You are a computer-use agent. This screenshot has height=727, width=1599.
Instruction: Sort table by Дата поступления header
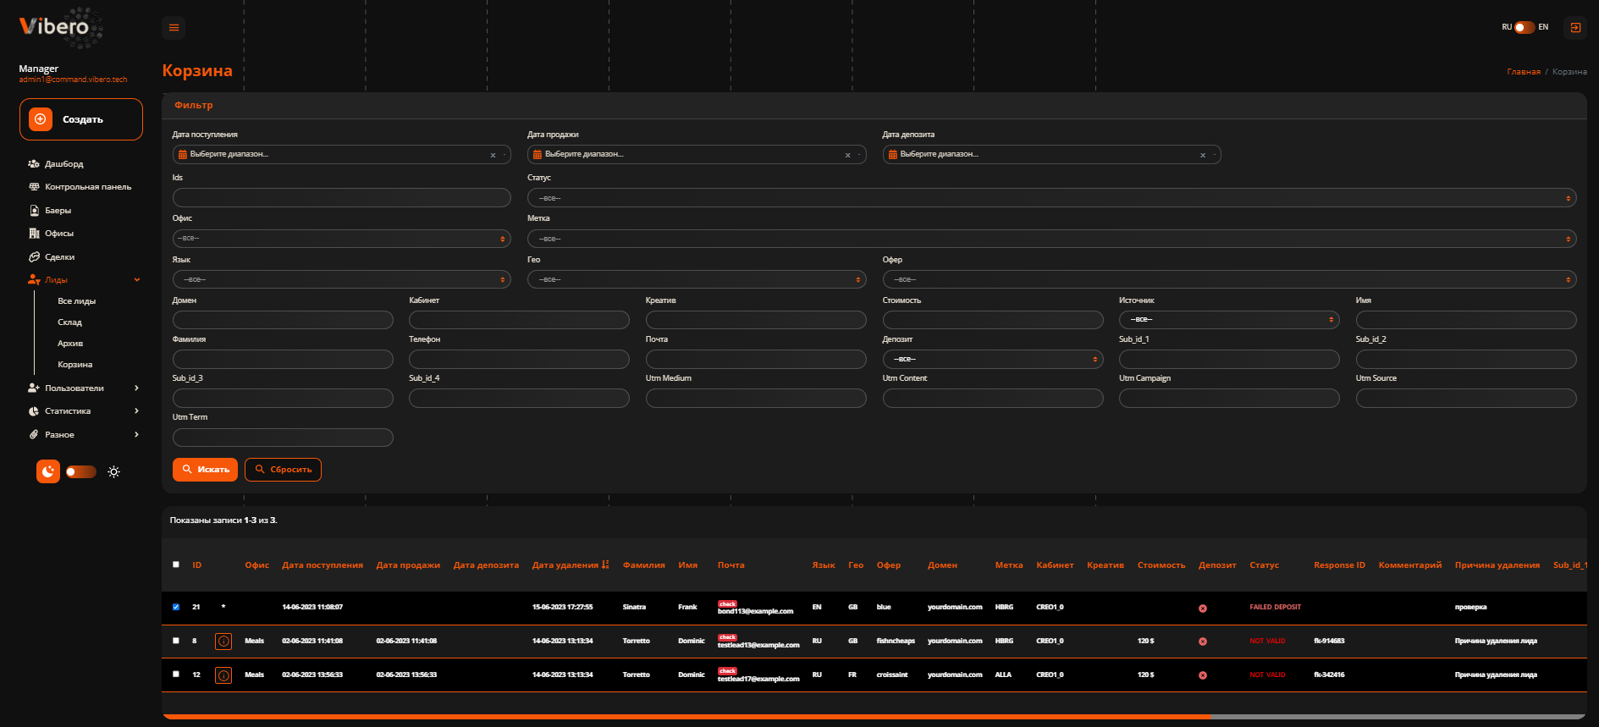click(x=323, y=565)
